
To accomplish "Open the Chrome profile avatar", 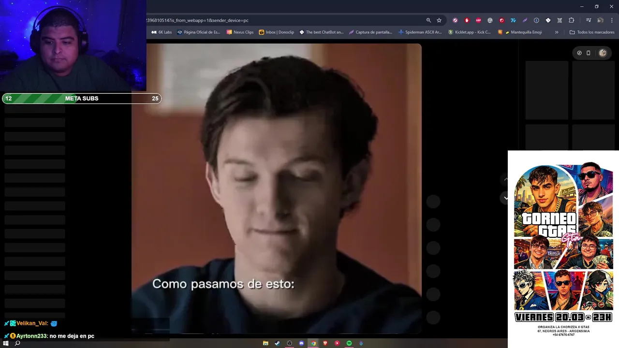I will [600, 20].
